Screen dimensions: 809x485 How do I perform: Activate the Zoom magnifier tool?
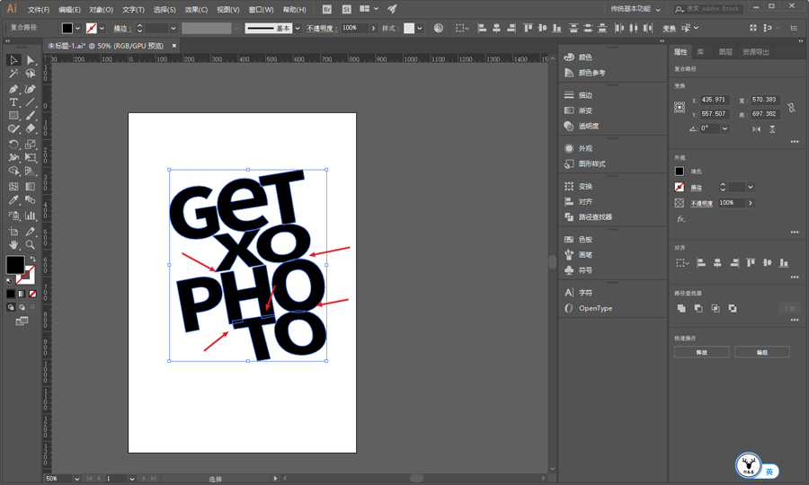(x=31, y=244)
